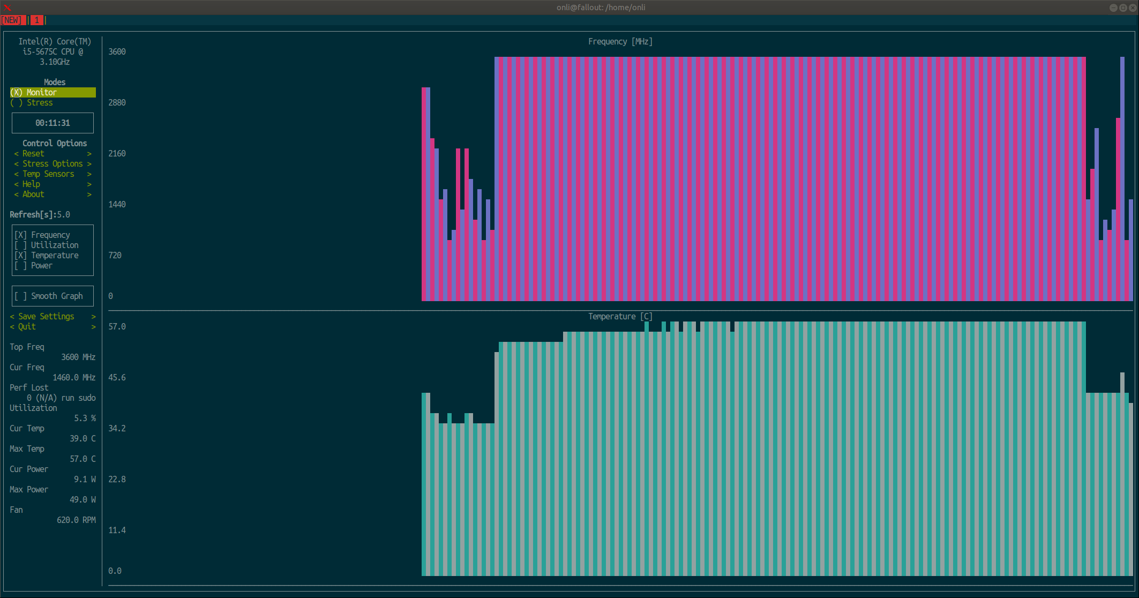Click the Modes heading
This screenshot has height=598, width=1139.
tap(55, 83)
